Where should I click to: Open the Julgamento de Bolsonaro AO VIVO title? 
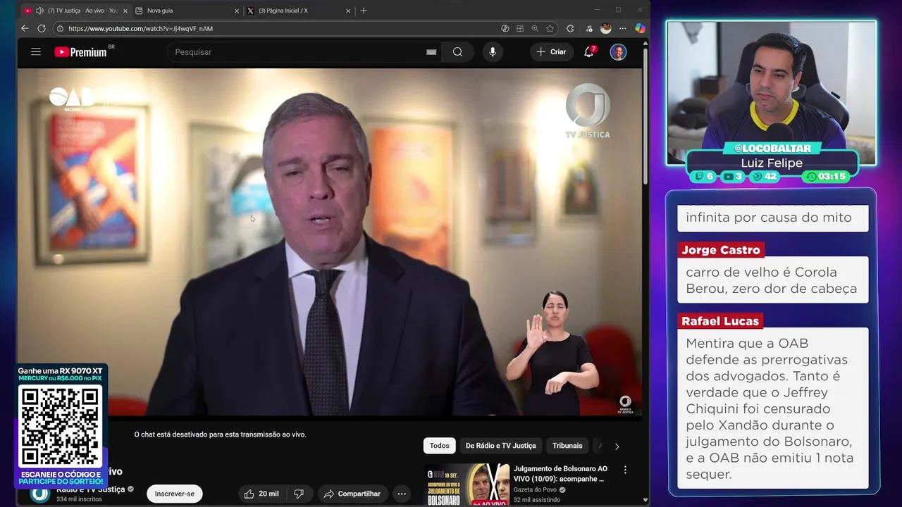(560, 473)
